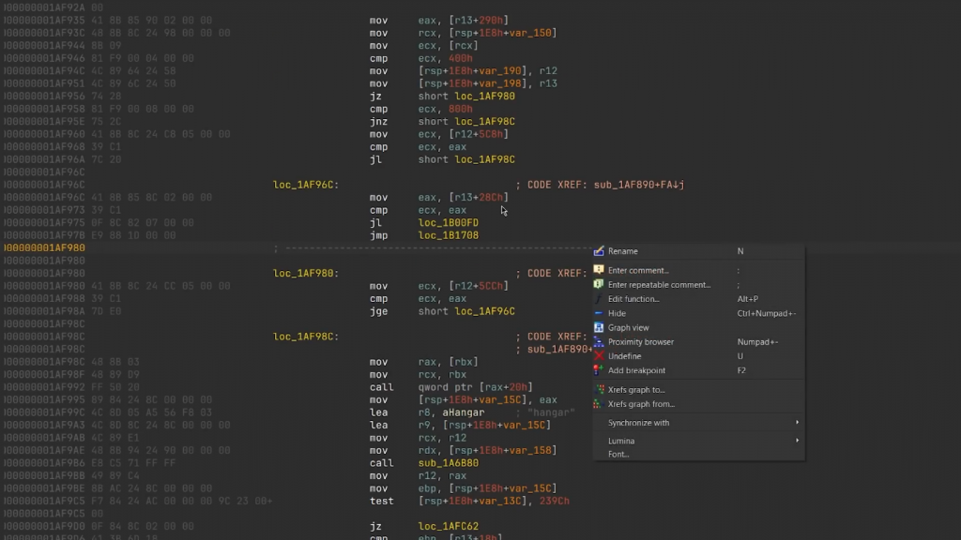Click the red X Undefine icon

tap(599, 356)
